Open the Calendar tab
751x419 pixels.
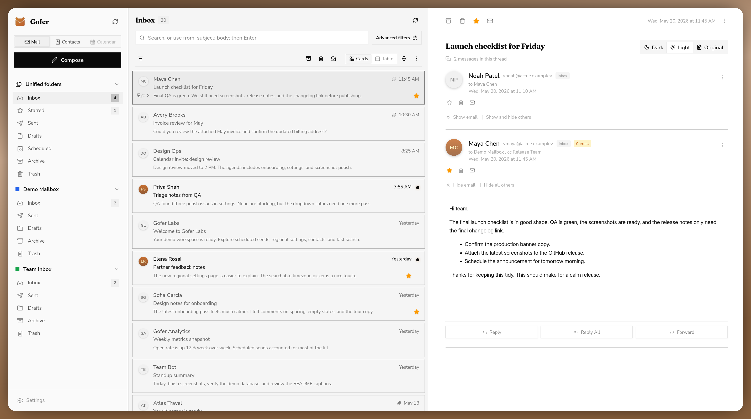(x=103, y=42)
